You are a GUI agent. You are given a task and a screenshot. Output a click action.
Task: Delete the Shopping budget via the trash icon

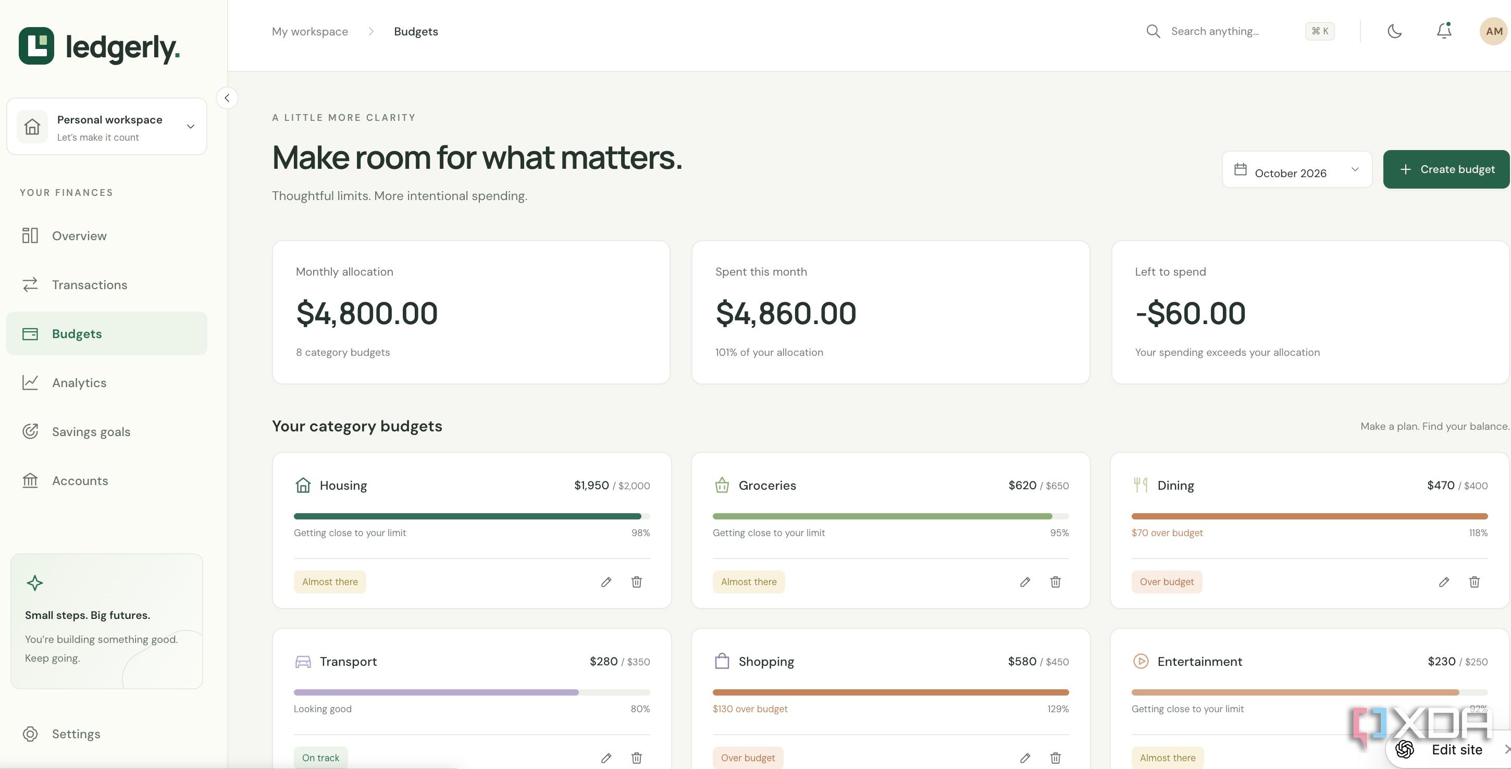pos(1055,758)
